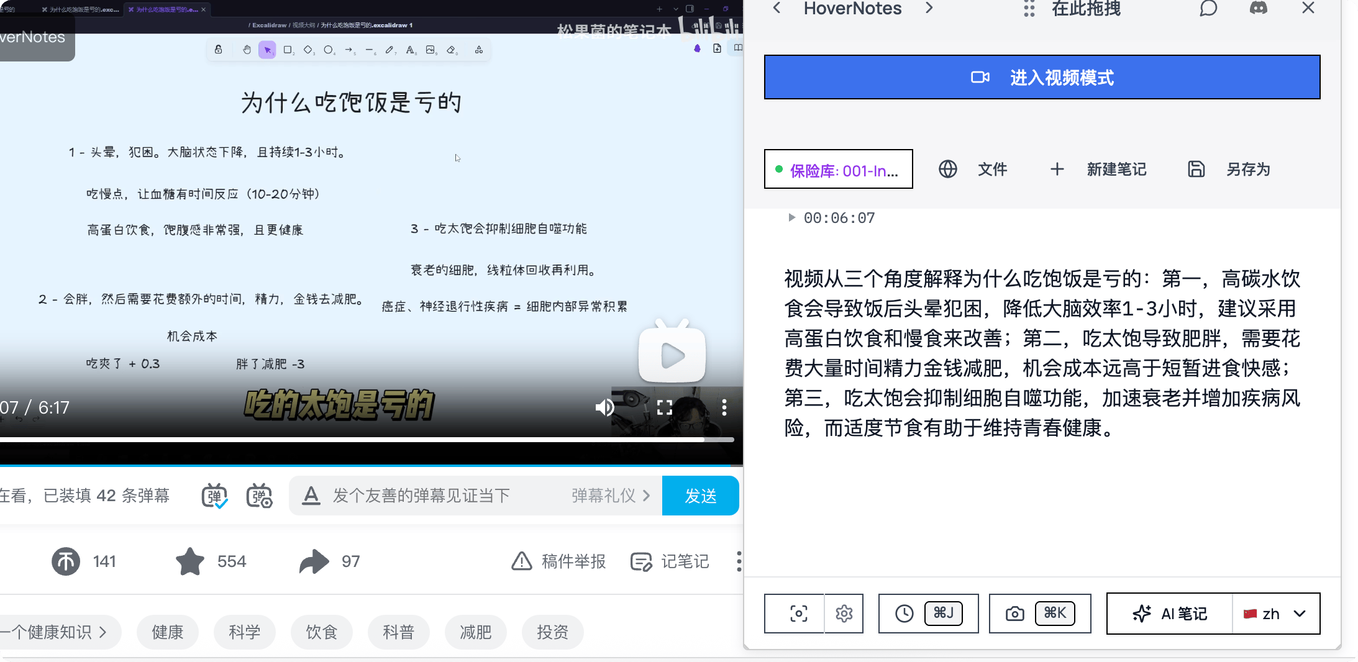This screenshot has width=1358, height=662.
Task: Open the chat bubble feedback icon
Action: point(1208,8)
